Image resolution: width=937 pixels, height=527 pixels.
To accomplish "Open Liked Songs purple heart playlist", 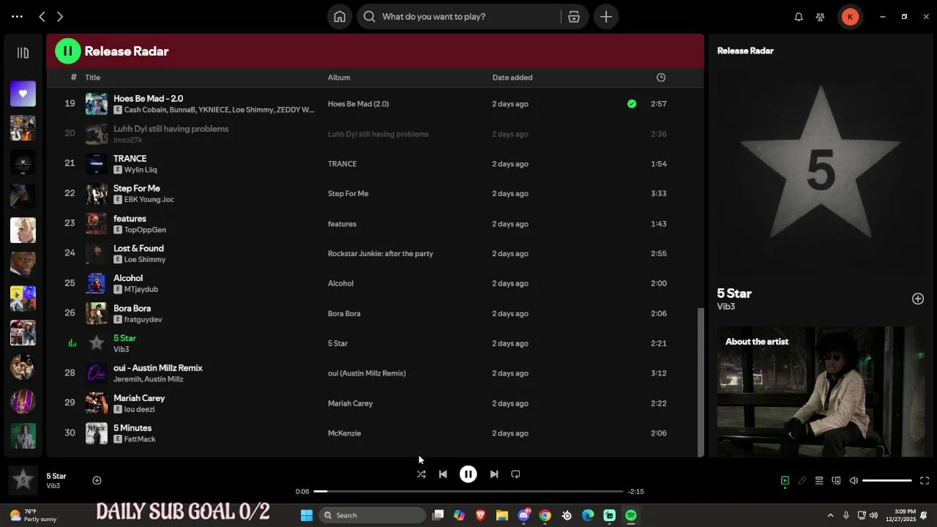I will point(23,94).
